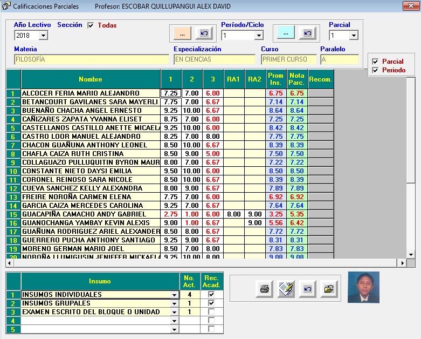Close the Calificaciones Parciales window

click(x=409, y=6)
